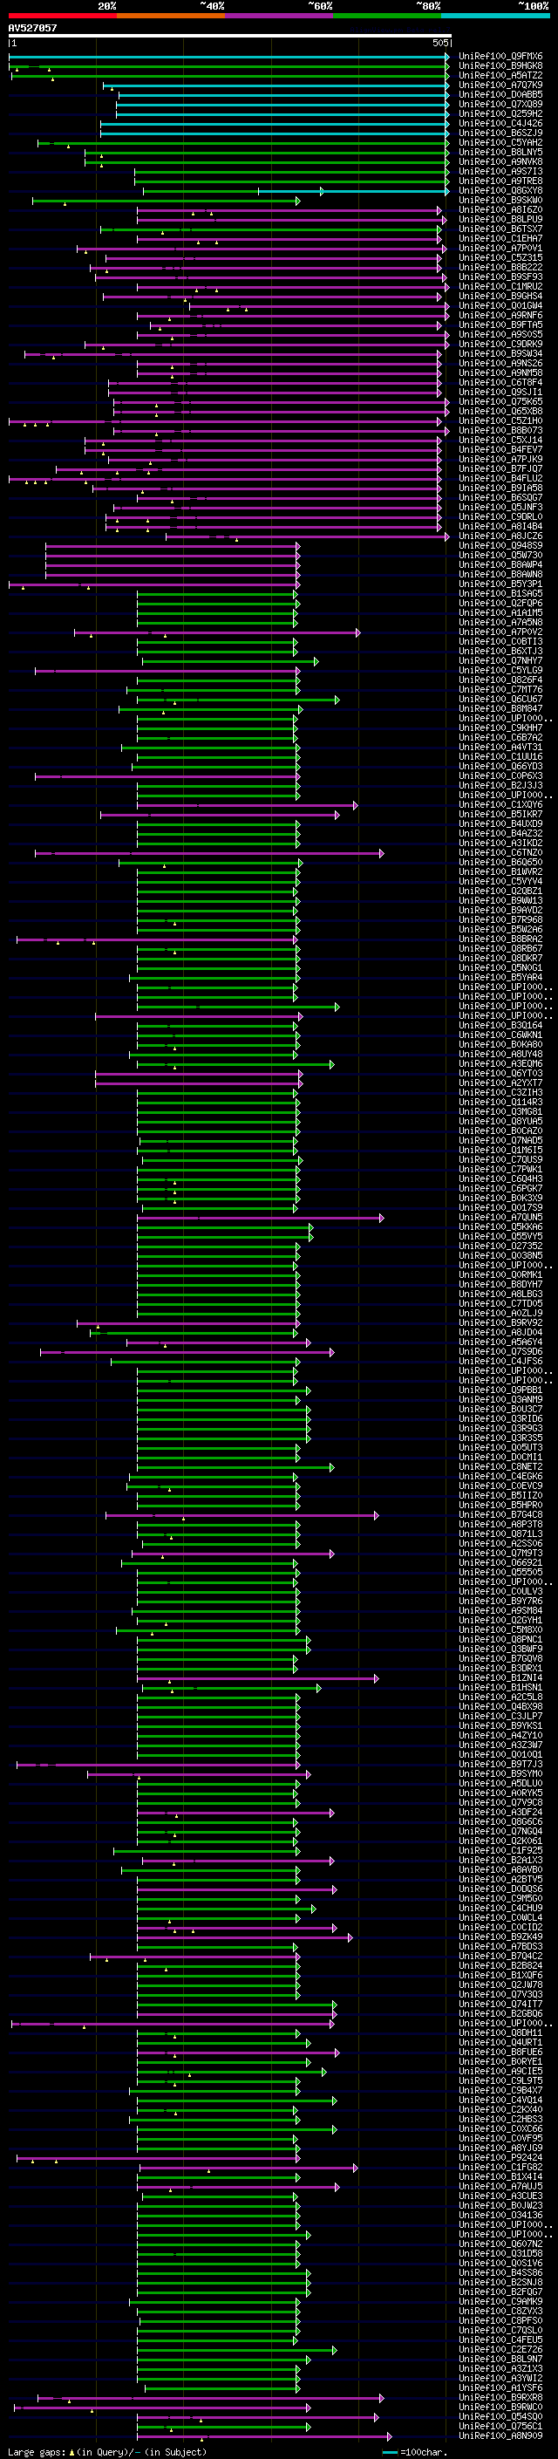Open hit UniRef100_C5Z315 label

pyautogui.click(x=500, y=257)
